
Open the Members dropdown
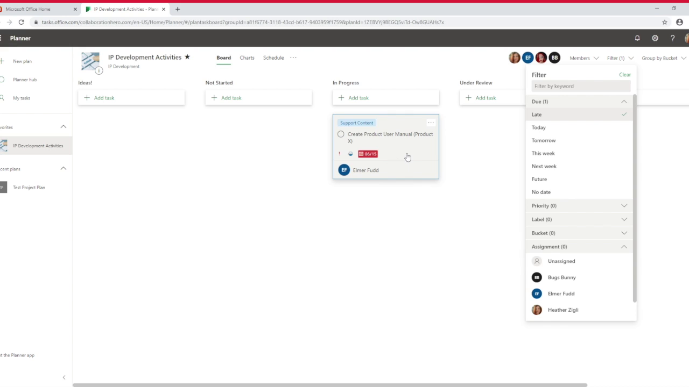tap(584, 58)
